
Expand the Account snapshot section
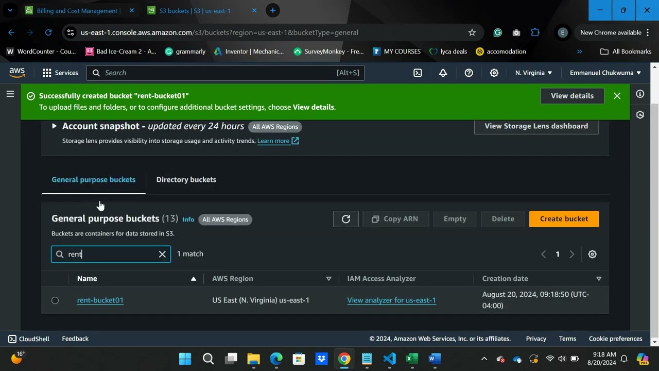(54, 126)
